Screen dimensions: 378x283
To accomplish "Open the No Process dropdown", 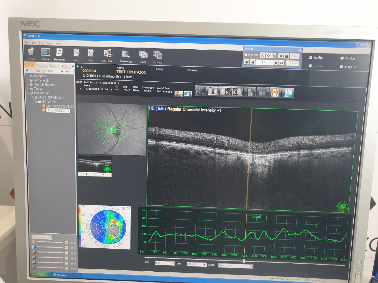I will 41,237.
